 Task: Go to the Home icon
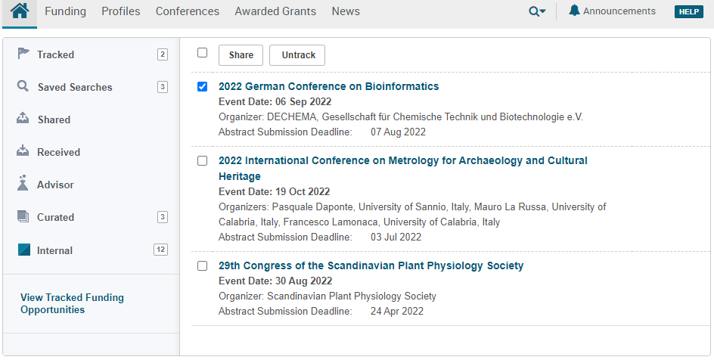click(x=20, y=11)
